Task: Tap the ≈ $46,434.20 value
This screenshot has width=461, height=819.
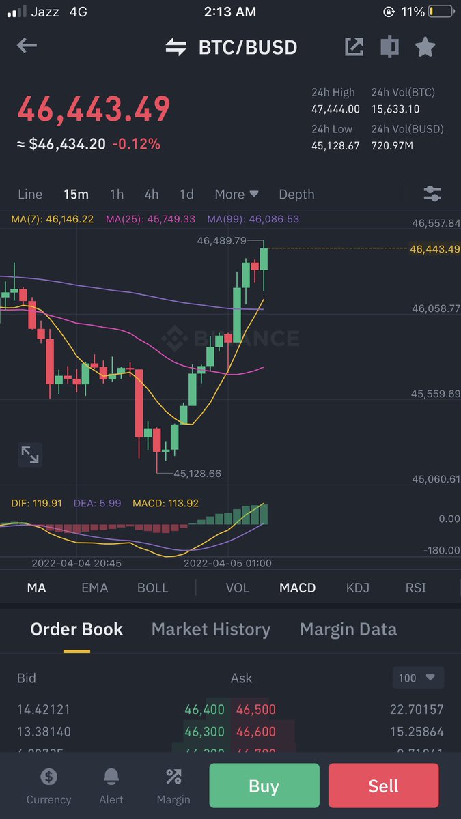Action: [61, 144]
